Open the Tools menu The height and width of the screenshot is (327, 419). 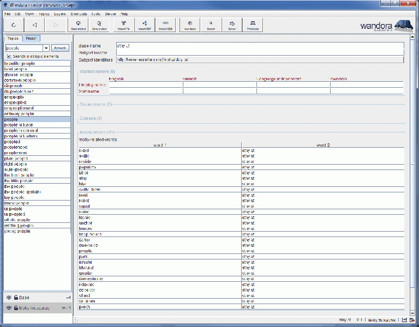[96, 14]
